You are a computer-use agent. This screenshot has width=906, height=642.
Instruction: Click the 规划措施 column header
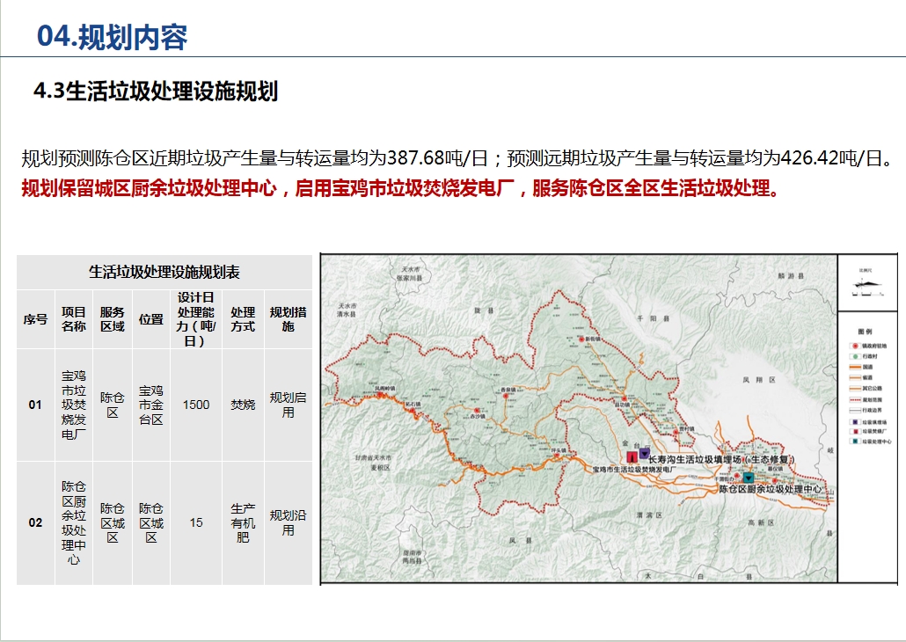click(x=288, y=319)
